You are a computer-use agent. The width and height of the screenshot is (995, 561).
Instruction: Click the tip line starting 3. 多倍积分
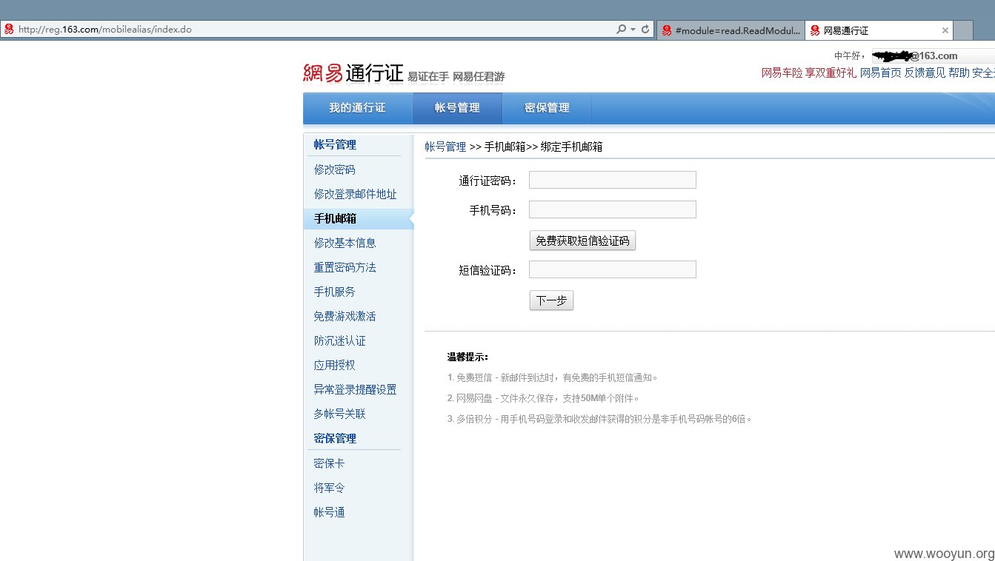pos(600,419)
